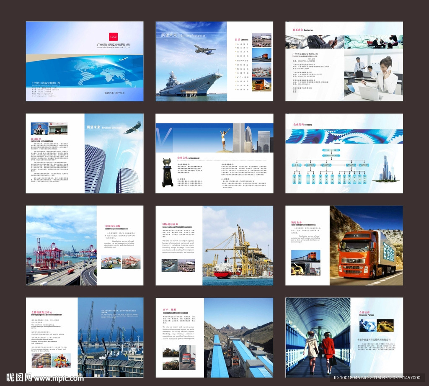Screen dimensions: 429x386
Task: Select the yellow cranes and red ship photo
Action: 238,245
